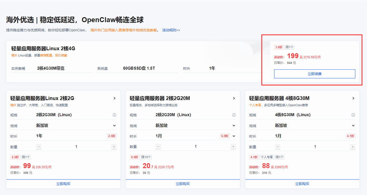The width and height of the screenshot is (367, 195).
Task: Open 轻量应用服务器 4核8G30M details arrow
Action: point(353,98)
